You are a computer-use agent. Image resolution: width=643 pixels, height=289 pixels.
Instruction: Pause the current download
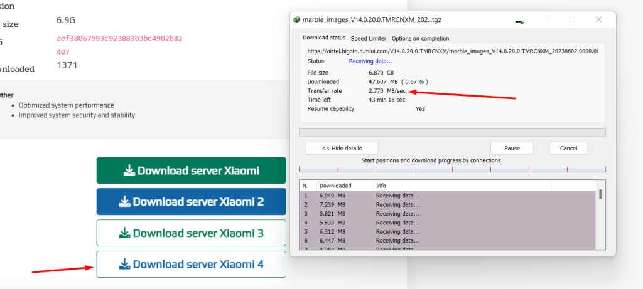[512, 149]
